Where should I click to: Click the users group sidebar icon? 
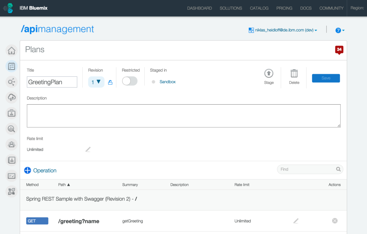(11, 144)
